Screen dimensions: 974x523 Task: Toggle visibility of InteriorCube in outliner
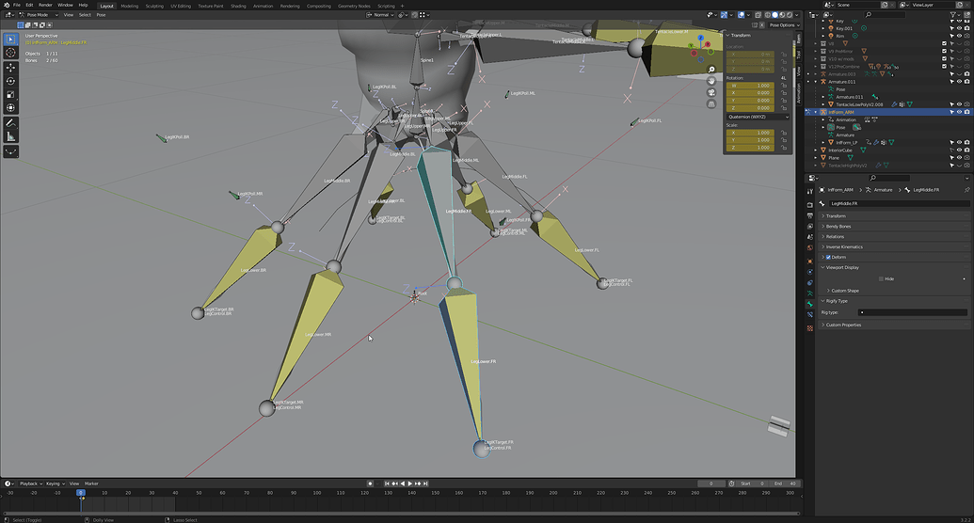959,151
